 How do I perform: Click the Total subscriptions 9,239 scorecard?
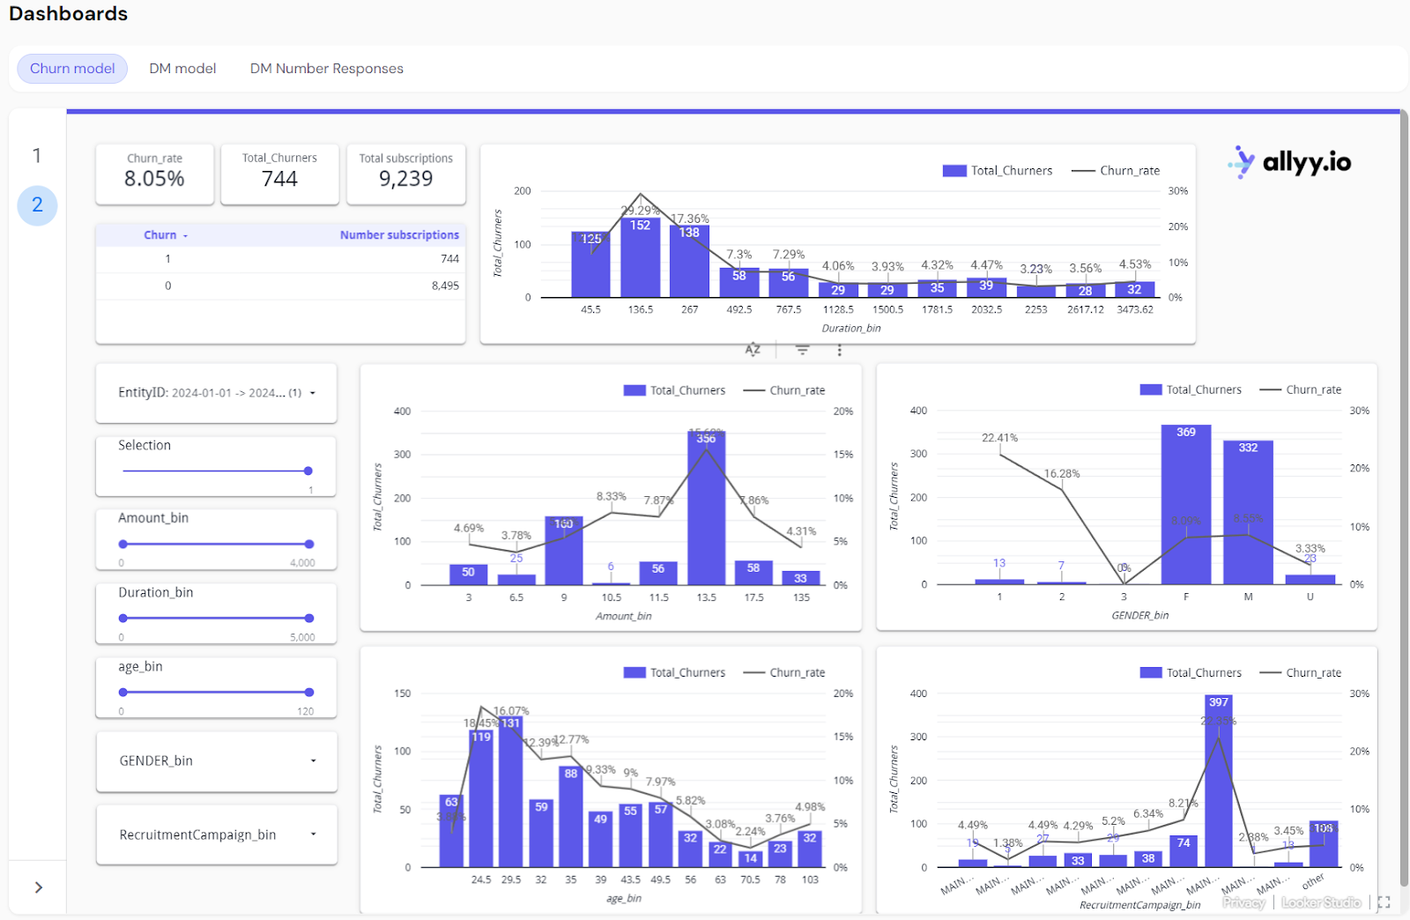(405, 174)
